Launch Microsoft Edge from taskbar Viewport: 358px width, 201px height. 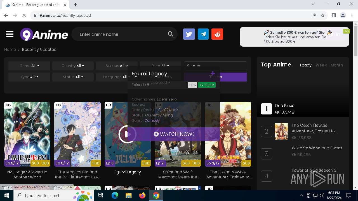click(115, 195)
